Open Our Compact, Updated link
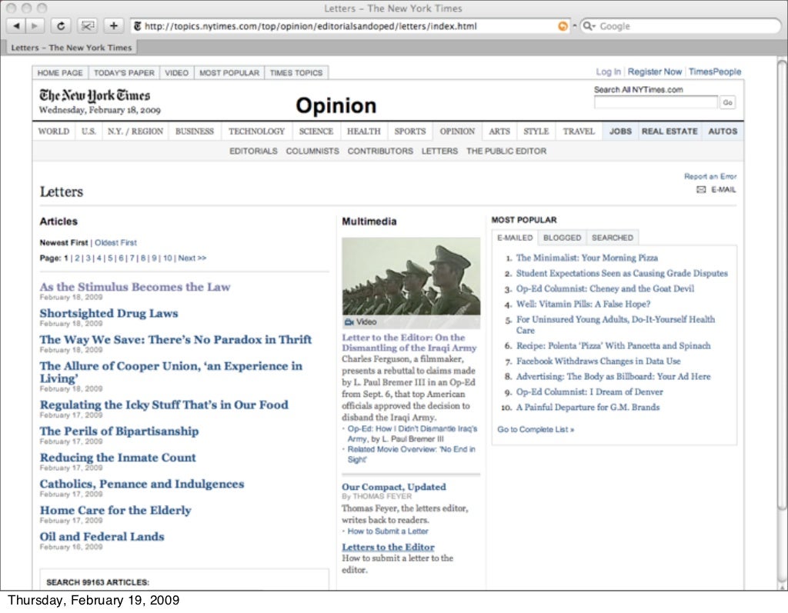Screen dimensions: 788x613 click(394, 487)
